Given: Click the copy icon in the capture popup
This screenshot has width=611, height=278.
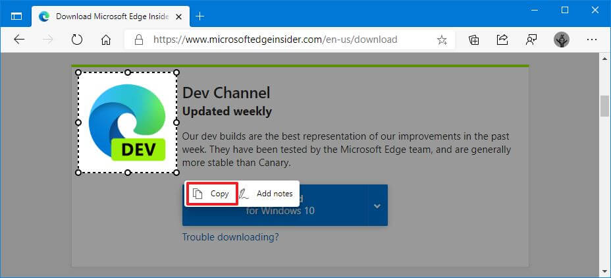Looking at the screenshot, I should [198, 194].
